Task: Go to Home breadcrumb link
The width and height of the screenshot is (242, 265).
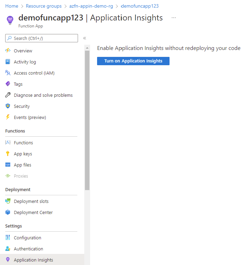Action: (x=12, y=6)
